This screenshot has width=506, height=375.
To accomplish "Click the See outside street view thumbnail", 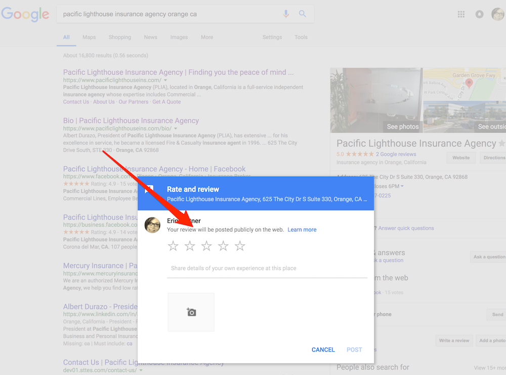I will (x=465, y=117).
